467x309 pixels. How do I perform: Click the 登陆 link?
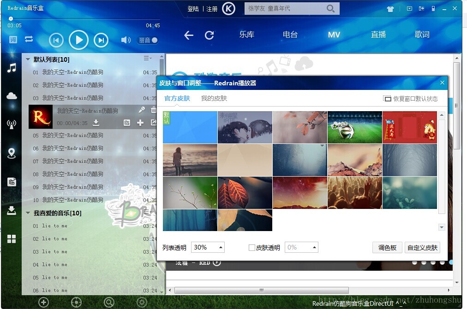pos(193,9)
